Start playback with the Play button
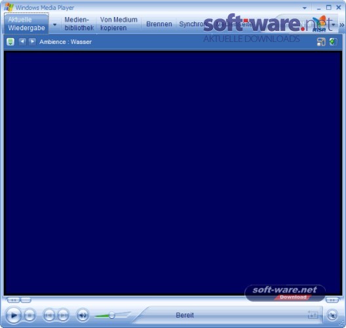Image resolution: width=346 pixels, height=328 pixels. click(14, 315)
